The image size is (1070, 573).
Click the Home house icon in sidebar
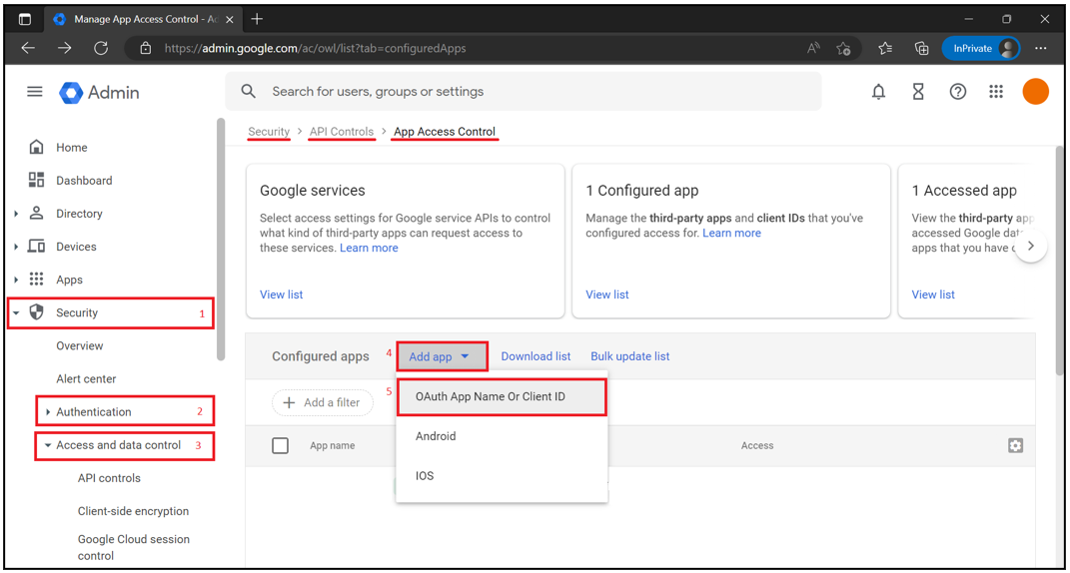tap(37, 148)
